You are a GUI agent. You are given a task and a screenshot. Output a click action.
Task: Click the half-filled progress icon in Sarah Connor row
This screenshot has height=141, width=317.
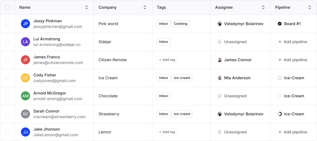[280, 114]
